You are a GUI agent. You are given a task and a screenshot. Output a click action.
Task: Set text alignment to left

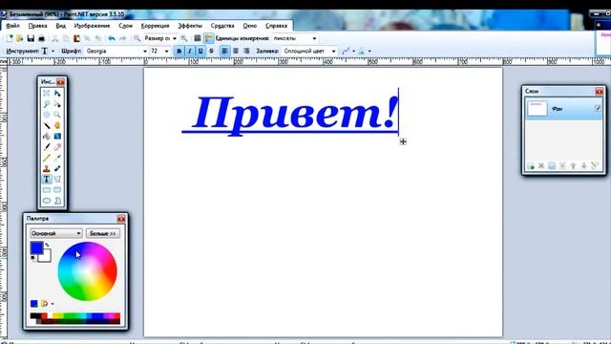(x=225, y=51)
